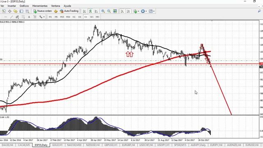The width and height of the screenshot is (263, 148).
Task: Open the Ayuda menu
Action: (67, 6)
